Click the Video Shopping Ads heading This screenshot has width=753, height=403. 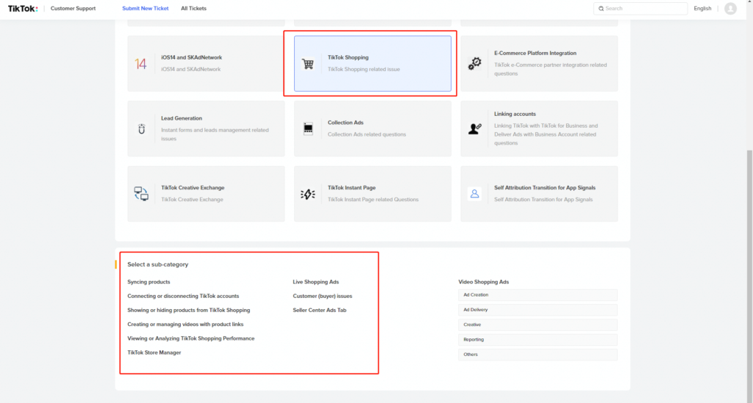click(x=483, y=282)
